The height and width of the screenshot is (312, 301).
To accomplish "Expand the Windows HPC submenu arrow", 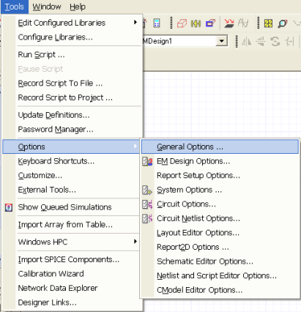I will 135,242.
